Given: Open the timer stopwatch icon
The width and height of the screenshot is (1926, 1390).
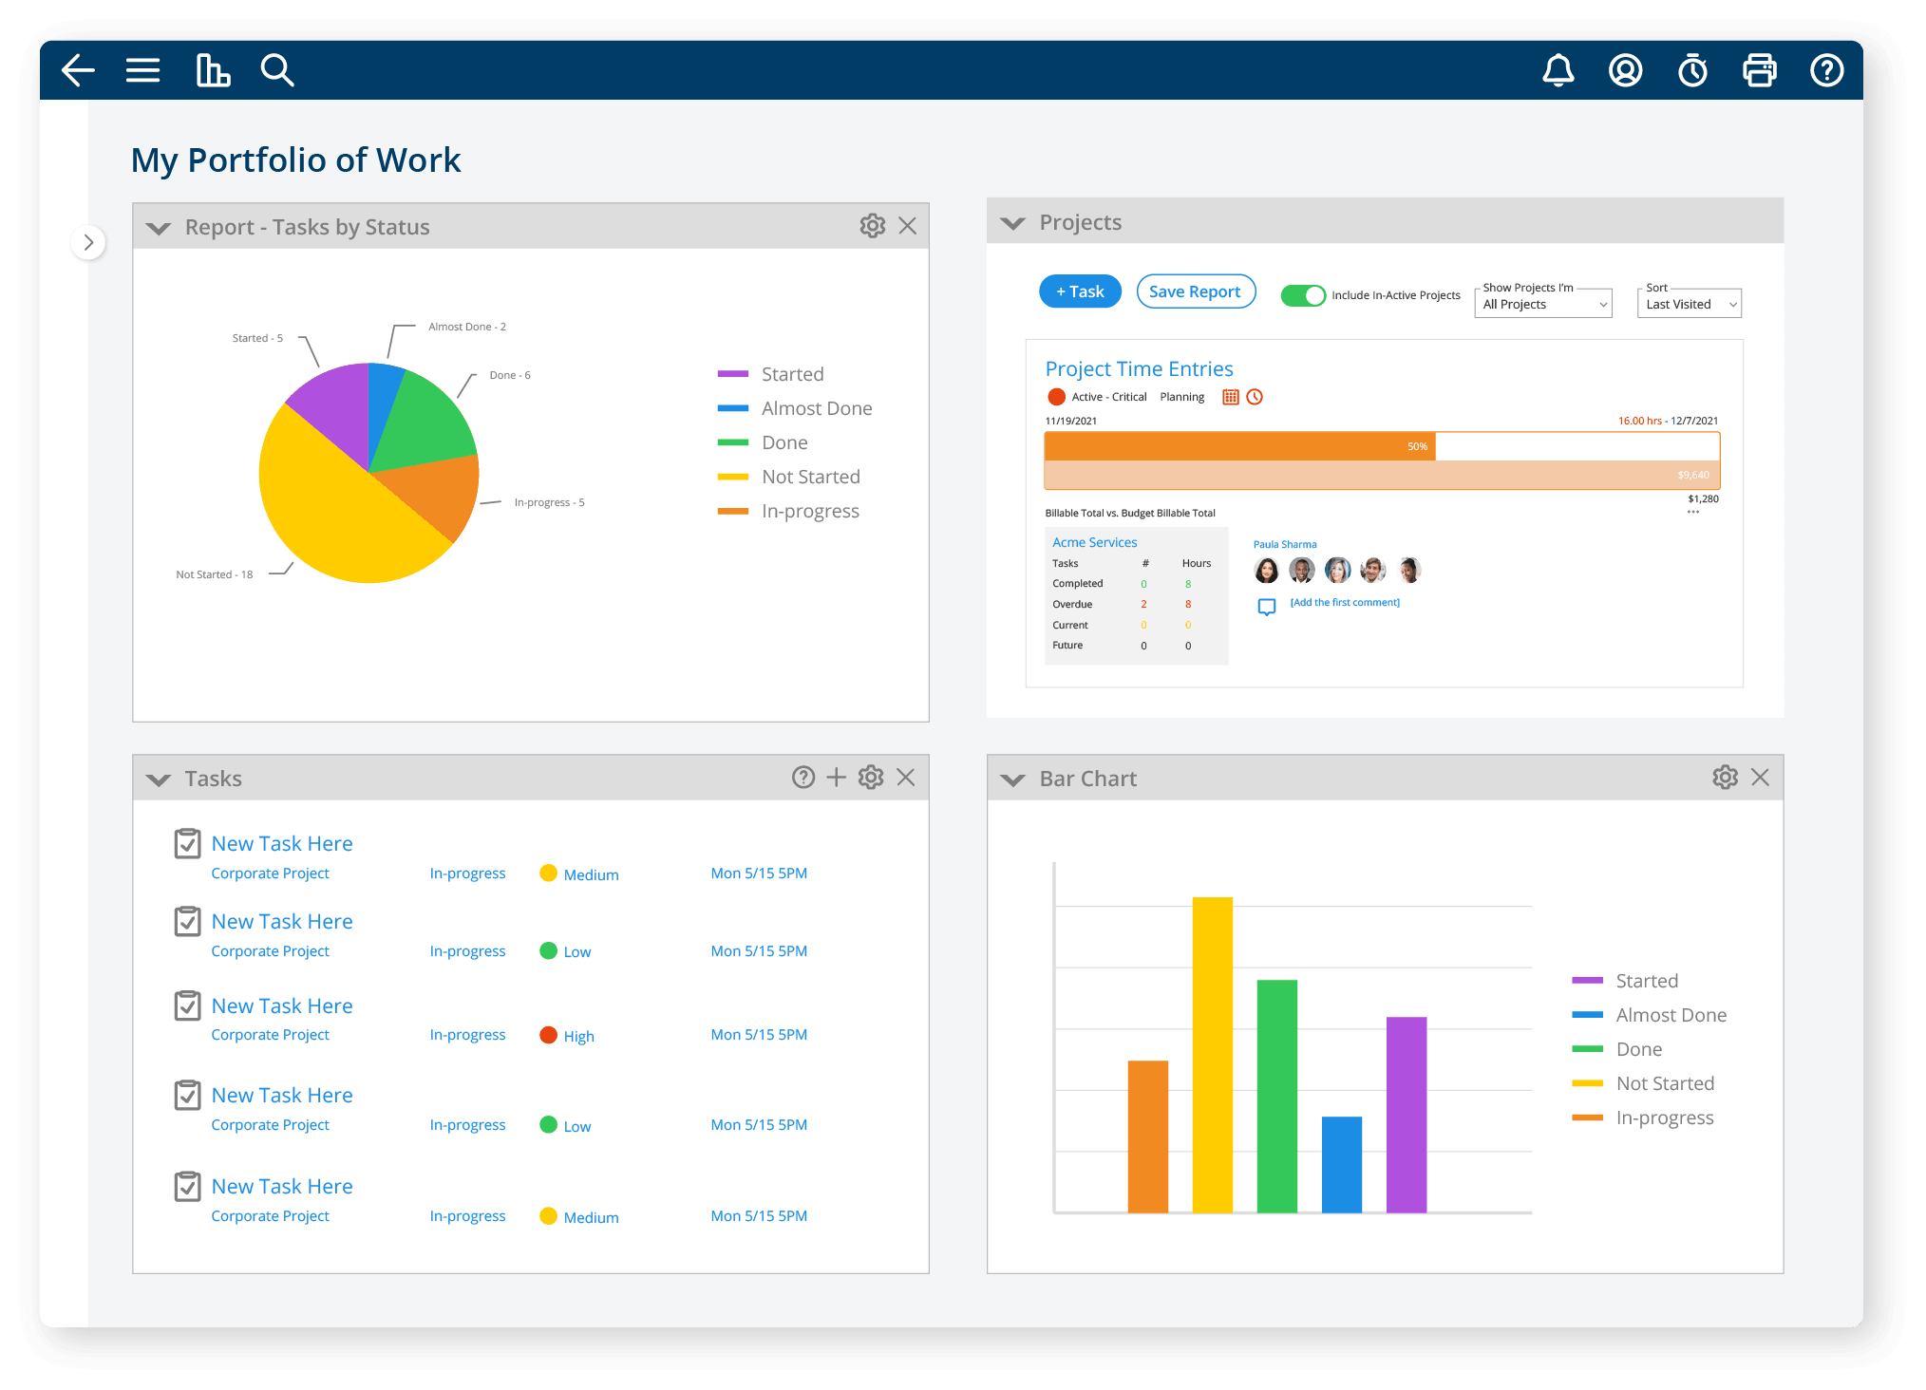Looking at the screenshot, I should [1692, 70].
